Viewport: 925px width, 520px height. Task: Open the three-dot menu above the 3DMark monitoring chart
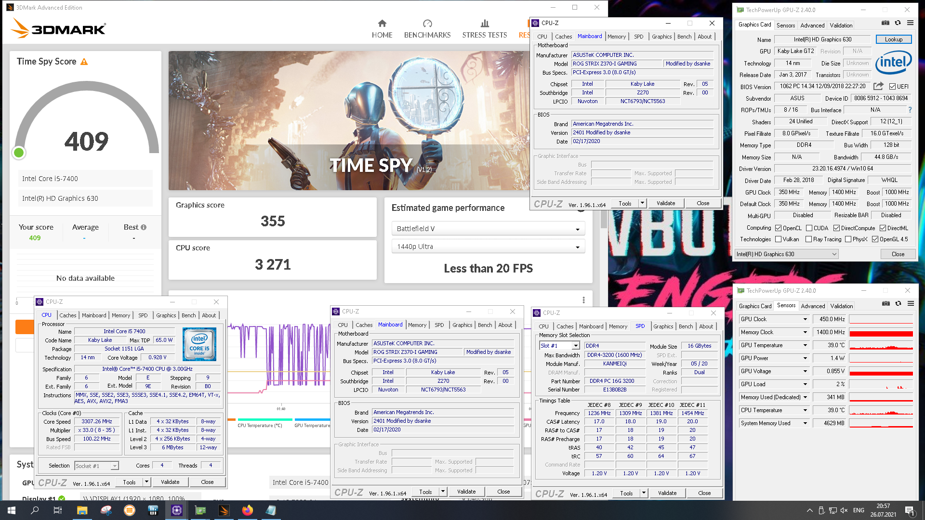tap(583, 300)
